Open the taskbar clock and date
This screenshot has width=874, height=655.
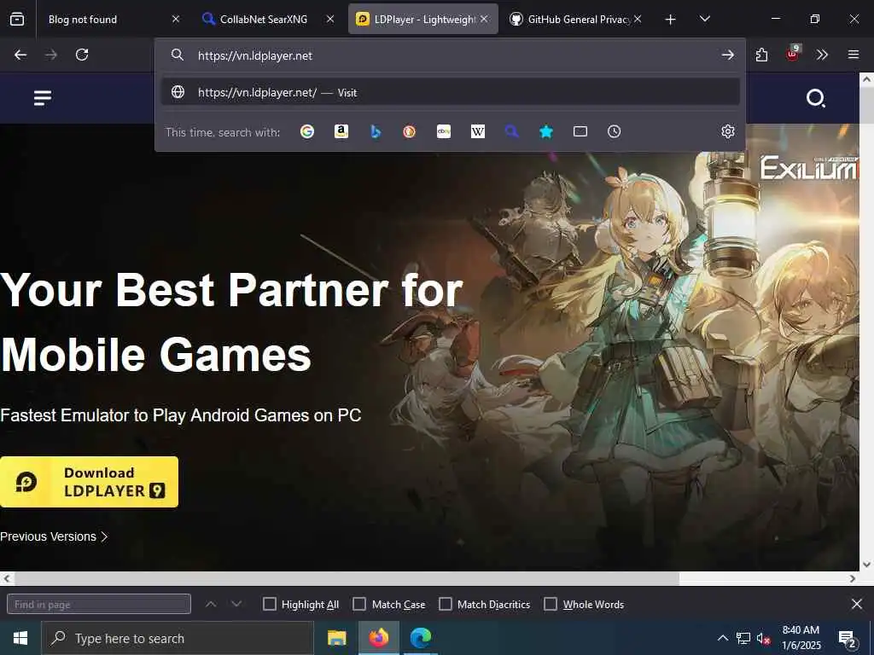click(x=801, y=638)
